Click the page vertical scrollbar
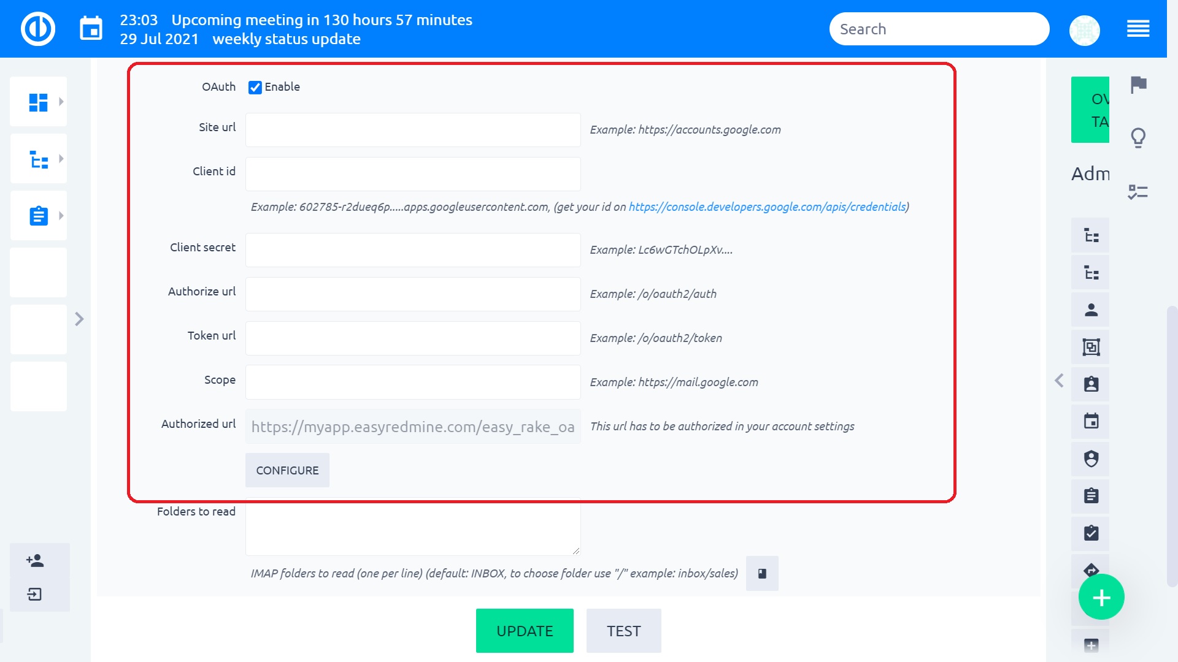 tap(1171, 447)
